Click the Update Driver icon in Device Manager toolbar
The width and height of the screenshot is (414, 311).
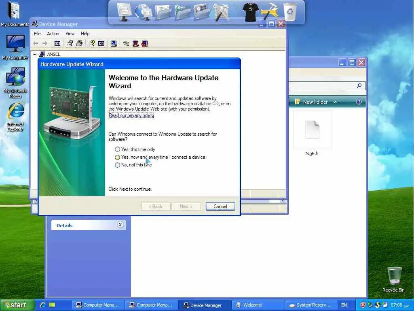pos(126,43)
